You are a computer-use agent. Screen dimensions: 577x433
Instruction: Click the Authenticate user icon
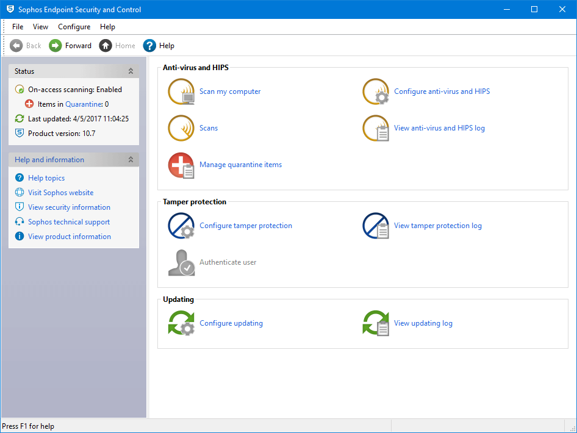[181, 262]
